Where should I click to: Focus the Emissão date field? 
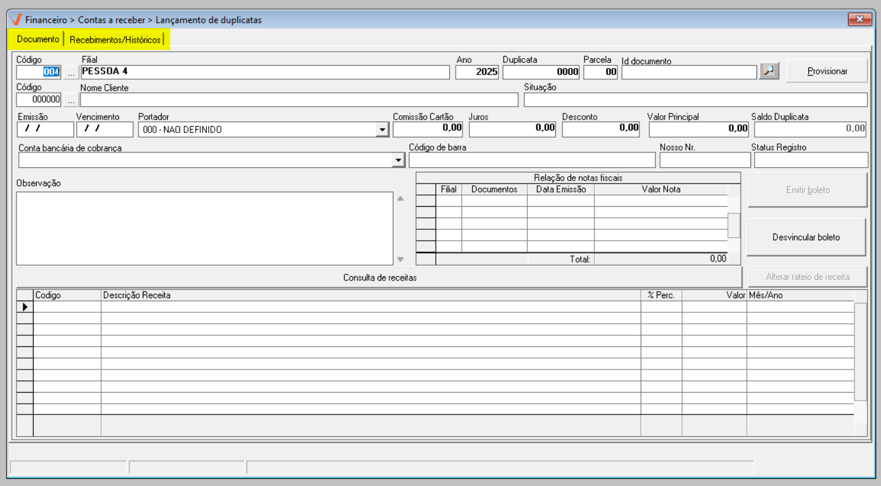[x=45, y=129]
